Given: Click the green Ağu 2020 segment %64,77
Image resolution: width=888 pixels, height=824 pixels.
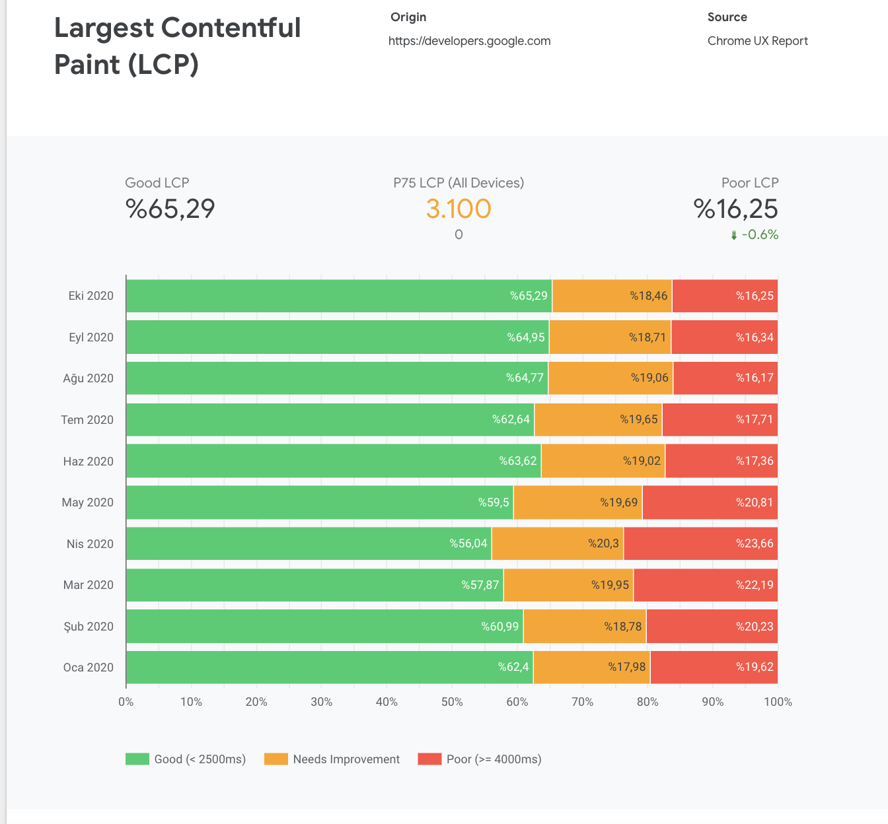Looking at the screenshot, I should (x=337, y=378).
